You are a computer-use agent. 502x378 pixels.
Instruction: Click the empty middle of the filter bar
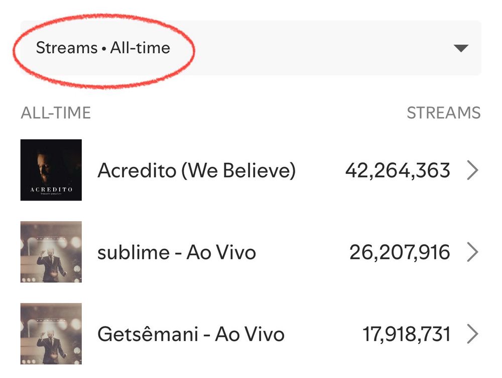[311, 48]
